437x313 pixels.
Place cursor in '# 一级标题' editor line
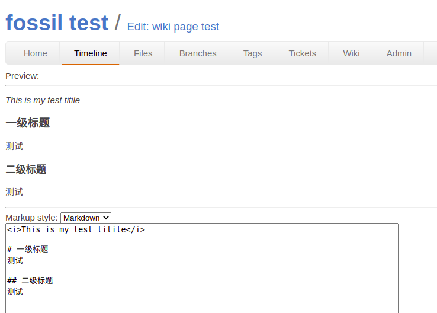pos(28,249)
